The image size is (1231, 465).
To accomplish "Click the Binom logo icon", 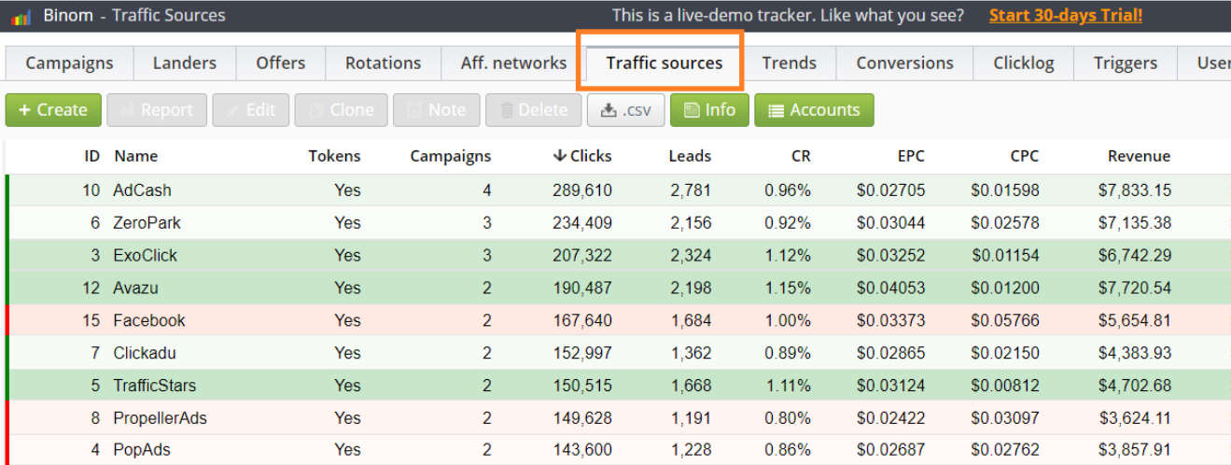I will tap(21, 17).
